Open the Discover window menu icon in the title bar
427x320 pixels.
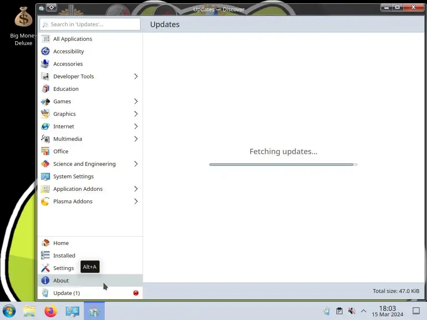point(41,8)
